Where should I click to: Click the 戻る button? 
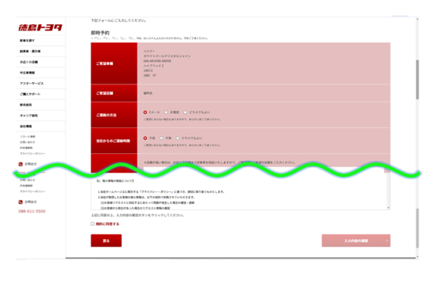pos(106,241)
